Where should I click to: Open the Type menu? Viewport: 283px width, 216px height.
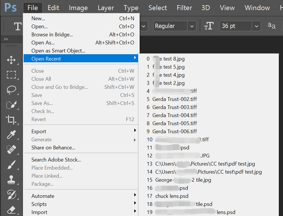click(131, 8)
